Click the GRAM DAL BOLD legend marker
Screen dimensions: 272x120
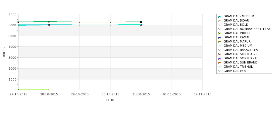point(220,25)
